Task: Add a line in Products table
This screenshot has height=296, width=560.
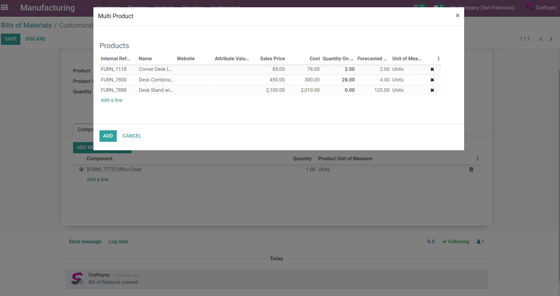Action: (112, 100)
